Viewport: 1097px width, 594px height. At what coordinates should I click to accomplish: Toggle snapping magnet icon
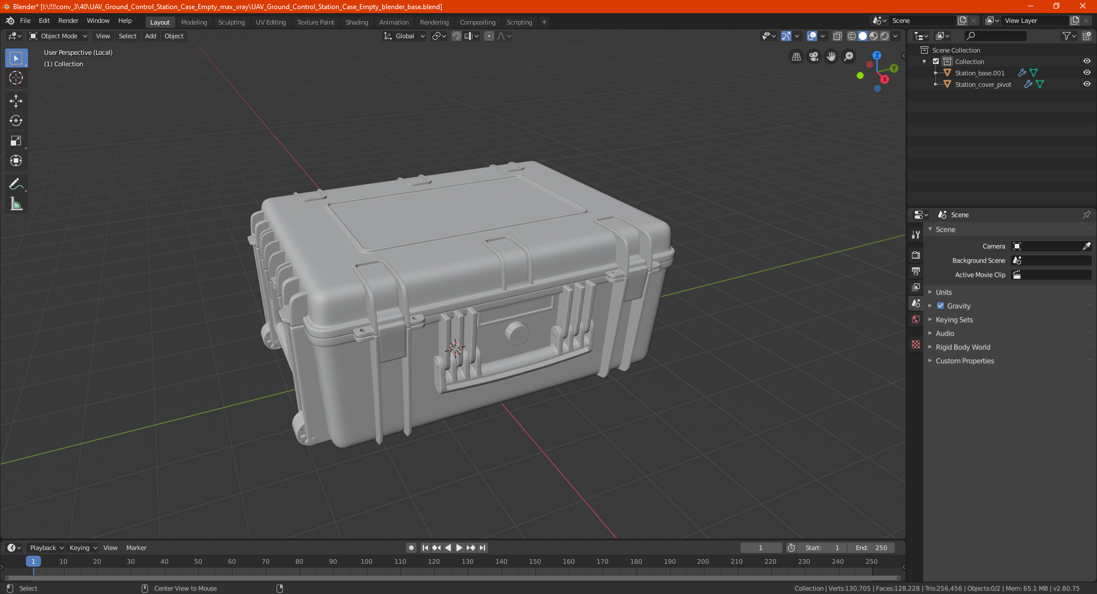457,36
